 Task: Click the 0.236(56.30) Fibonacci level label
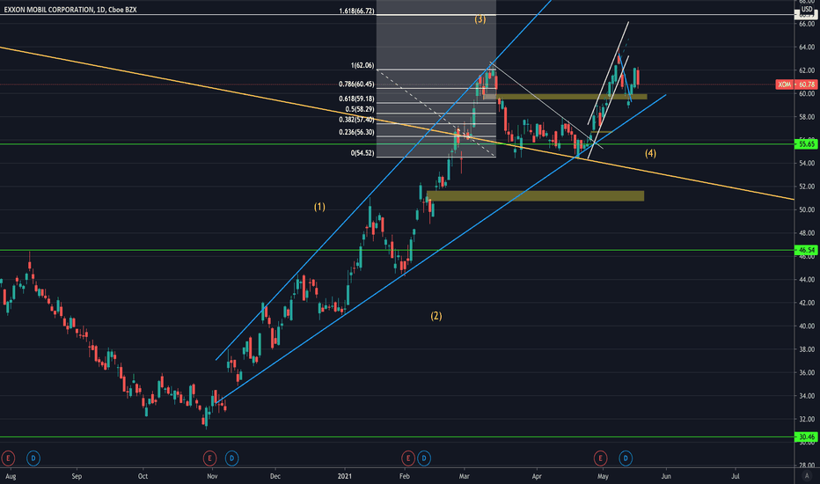356,132
